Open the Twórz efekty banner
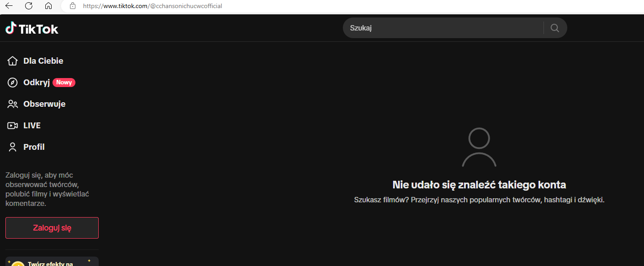Viewport: 644px width, 266px height. point(52,262)
